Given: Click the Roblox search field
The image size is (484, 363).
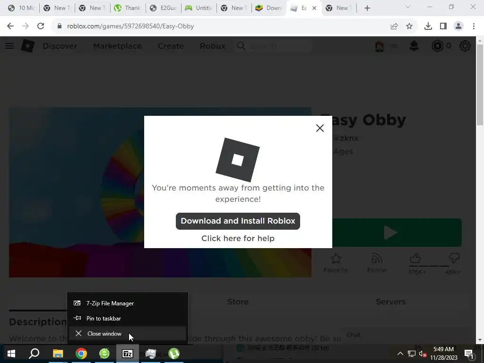Looking at the screenshot, I should point(274,46).
